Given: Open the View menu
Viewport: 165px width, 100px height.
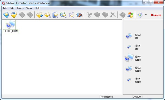Looking at the screenshot, I should coord(29,8).
